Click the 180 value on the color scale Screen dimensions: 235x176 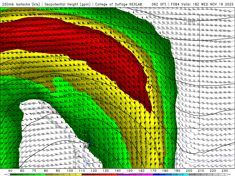165,171
